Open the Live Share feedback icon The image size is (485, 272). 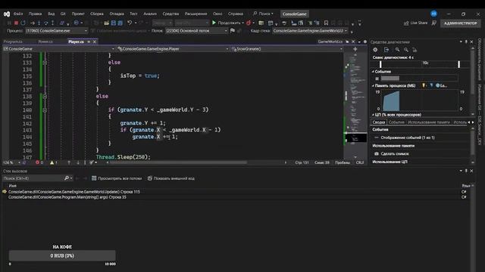click(x=434, y=23)
